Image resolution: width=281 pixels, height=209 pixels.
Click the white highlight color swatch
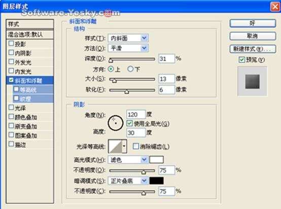156,159
